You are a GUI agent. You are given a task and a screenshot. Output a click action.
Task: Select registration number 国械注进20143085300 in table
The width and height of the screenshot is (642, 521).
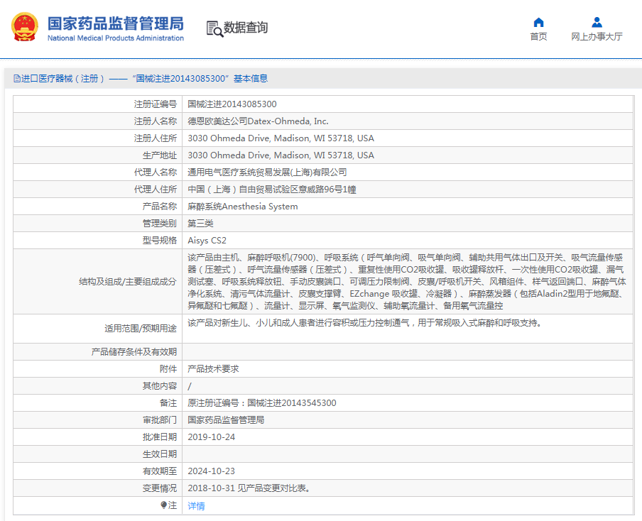click(232, 104)
